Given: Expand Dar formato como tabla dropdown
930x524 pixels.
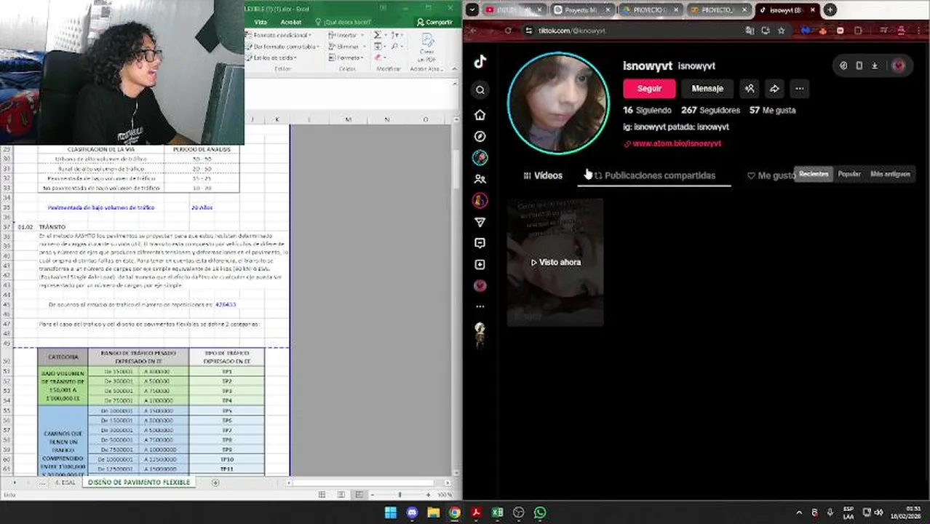Looking at the screenshot, I should (283, 47).
